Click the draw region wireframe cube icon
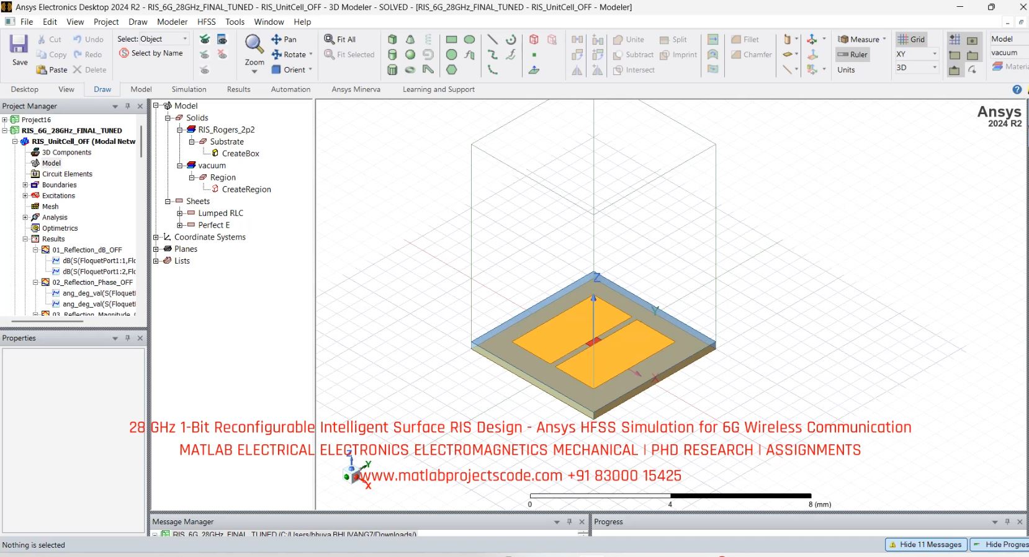Image resolution: width=1029 pixels, height=557 pixels. [534, 39]
